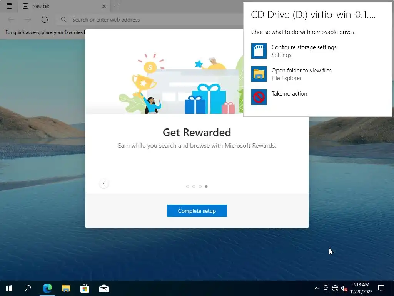This screenshot has width=394, height=296.
Task: Open the Action Center notification icon
Action: click(381, 288)
